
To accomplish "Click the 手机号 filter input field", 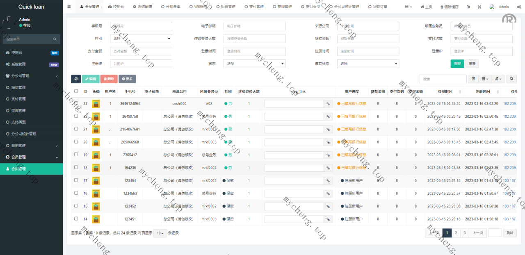I will (141, 26).
